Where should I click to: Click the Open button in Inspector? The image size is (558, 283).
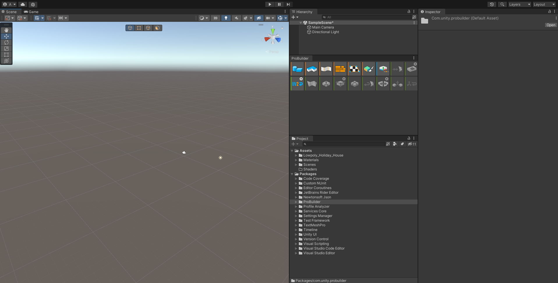(550, 25)
